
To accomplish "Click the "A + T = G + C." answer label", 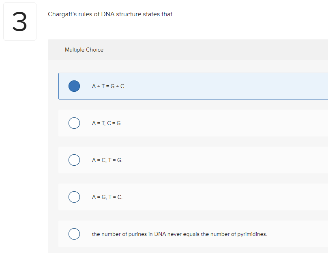I will [109, 86].
